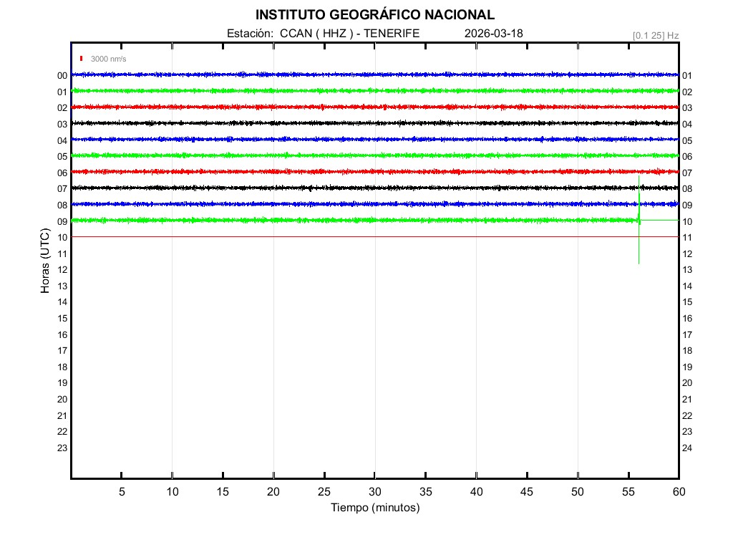Click the station label CCAN ( HHZ ) - TENERIFE
Screen dimensions: 733x550
point(323,34)
